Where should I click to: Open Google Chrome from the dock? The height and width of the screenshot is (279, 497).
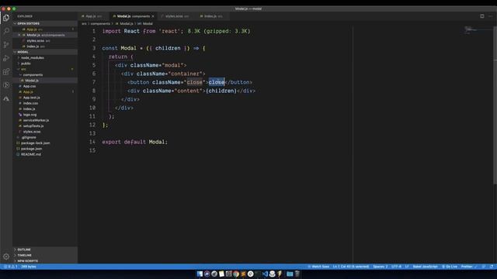(x=236, y=274)
